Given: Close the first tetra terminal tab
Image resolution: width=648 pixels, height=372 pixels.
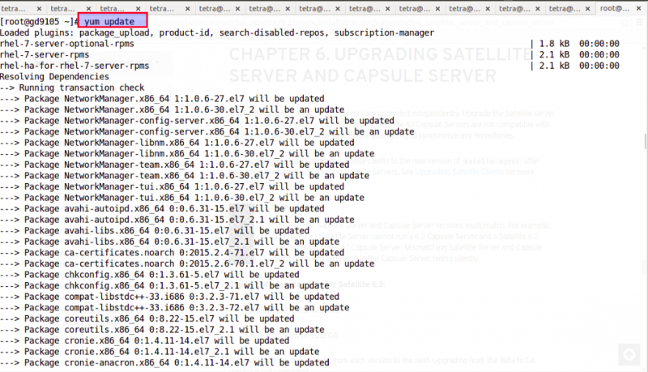Looking at the screenshot, I should 39,8.
